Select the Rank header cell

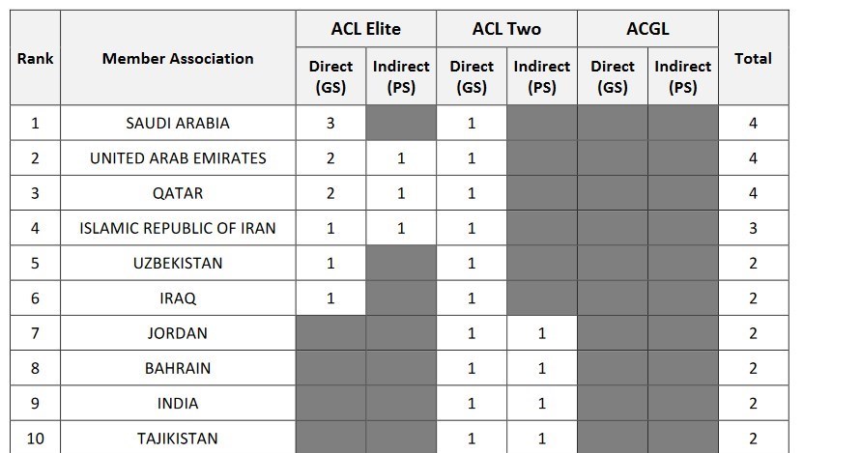point(36,58)
